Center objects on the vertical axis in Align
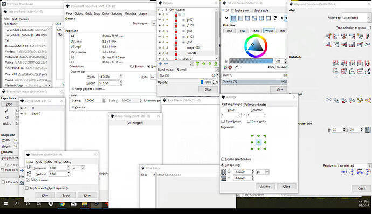372x214 pixels. point(344,37)
